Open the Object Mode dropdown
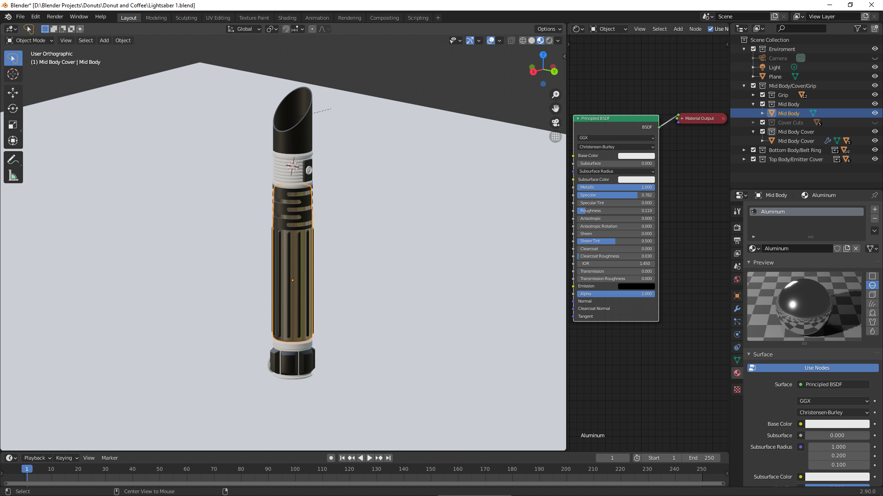Screen dimensions: 883x496 tap(30, 40)
